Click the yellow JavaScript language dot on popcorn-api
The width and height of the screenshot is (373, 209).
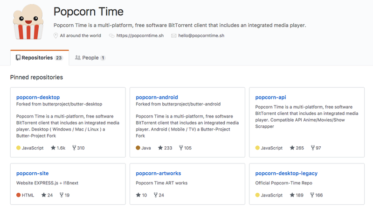(257, 148)
